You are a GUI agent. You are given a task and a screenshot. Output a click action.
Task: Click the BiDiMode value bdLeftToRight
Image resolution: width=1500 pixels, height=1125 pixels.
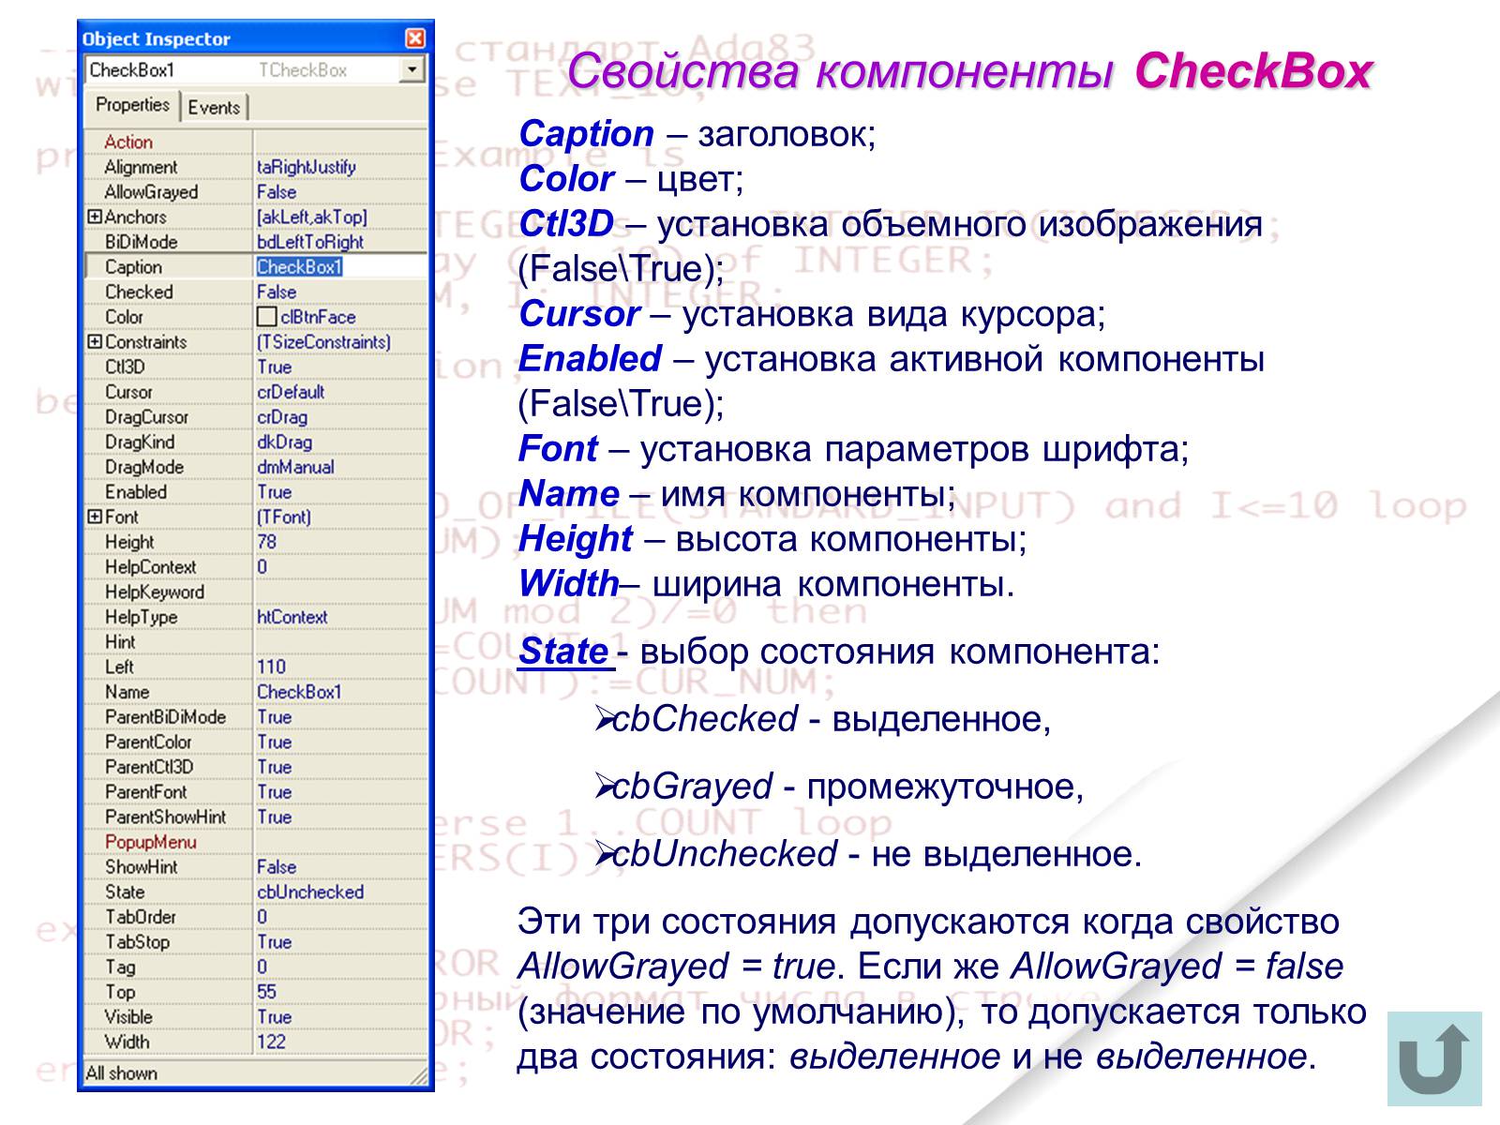pos(310,242)
